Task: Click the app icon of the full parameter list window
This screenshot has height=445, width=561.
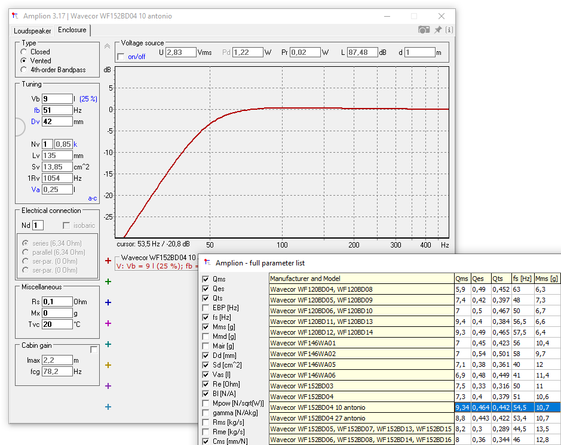Action: click(x=207, y=262)
